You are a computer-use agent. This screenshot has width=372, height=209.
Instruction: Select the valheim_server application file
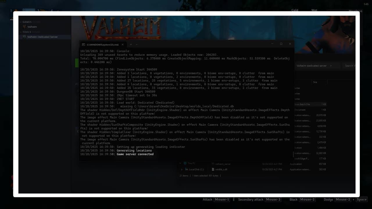pyautogui.click(x=223, y=164)
